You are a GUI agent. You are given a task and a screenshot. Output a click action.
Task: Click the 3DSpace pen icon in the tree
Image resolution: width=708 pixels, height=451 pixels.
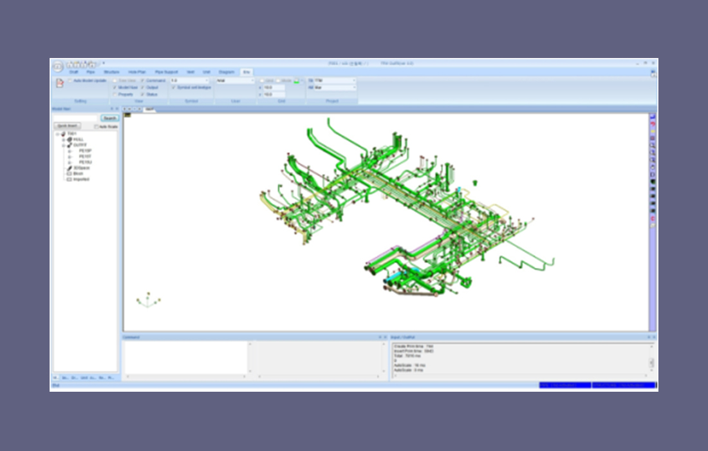point(69,168)
